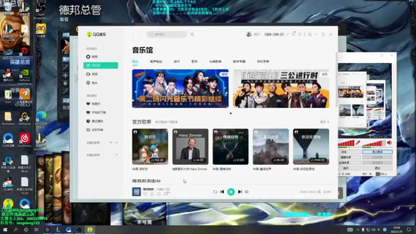Viewport: 416px width, 234px height.
Task: Open the account name dropdown
Action: (x=257, y=34)
